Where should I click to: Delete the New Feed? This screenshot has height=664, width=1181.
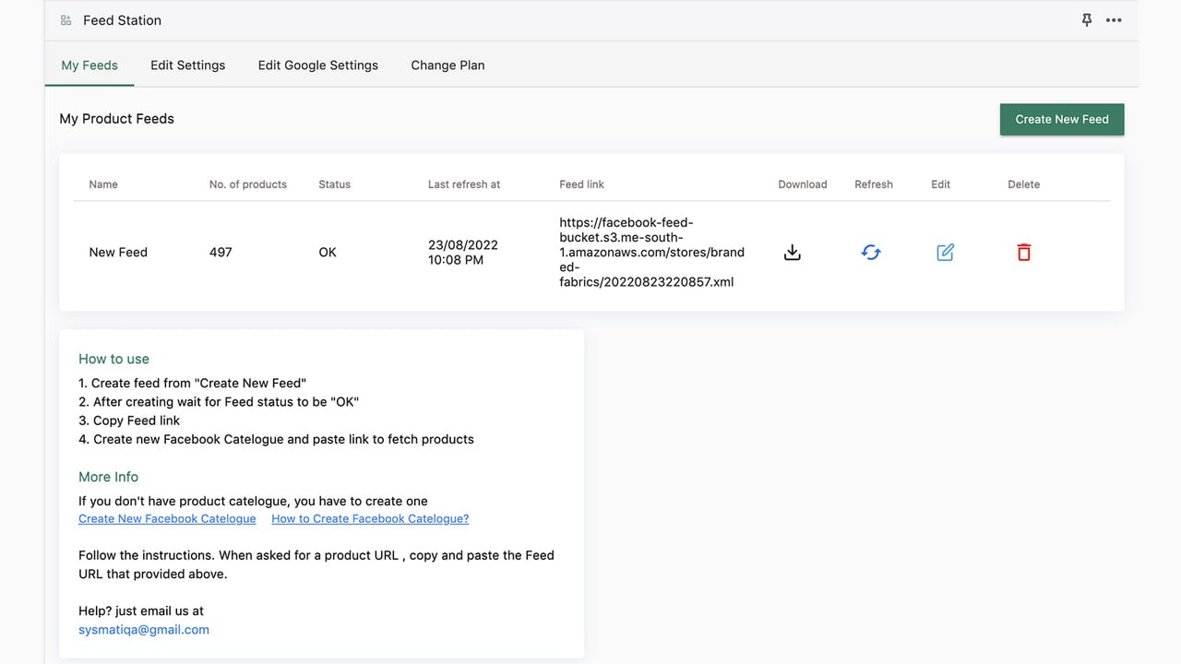[1023, 253]
